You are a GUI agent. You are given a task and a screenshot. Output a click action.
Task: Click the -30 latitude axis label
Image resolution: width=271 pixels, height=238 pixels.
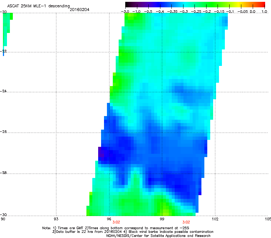point(3,215)
